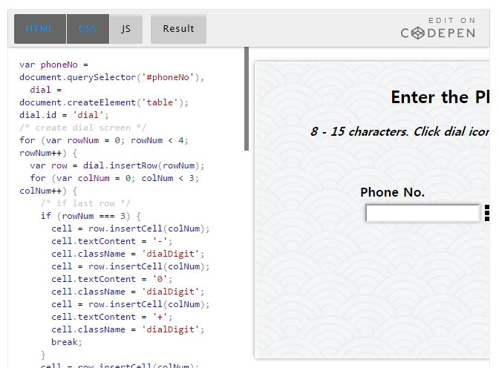
Task: Click the '/* if last row */' comment
Action: 85,203
